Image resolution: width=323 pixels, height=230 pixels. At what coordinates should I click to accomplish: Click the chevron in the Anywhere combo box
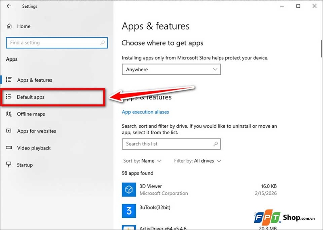point(215,69)
